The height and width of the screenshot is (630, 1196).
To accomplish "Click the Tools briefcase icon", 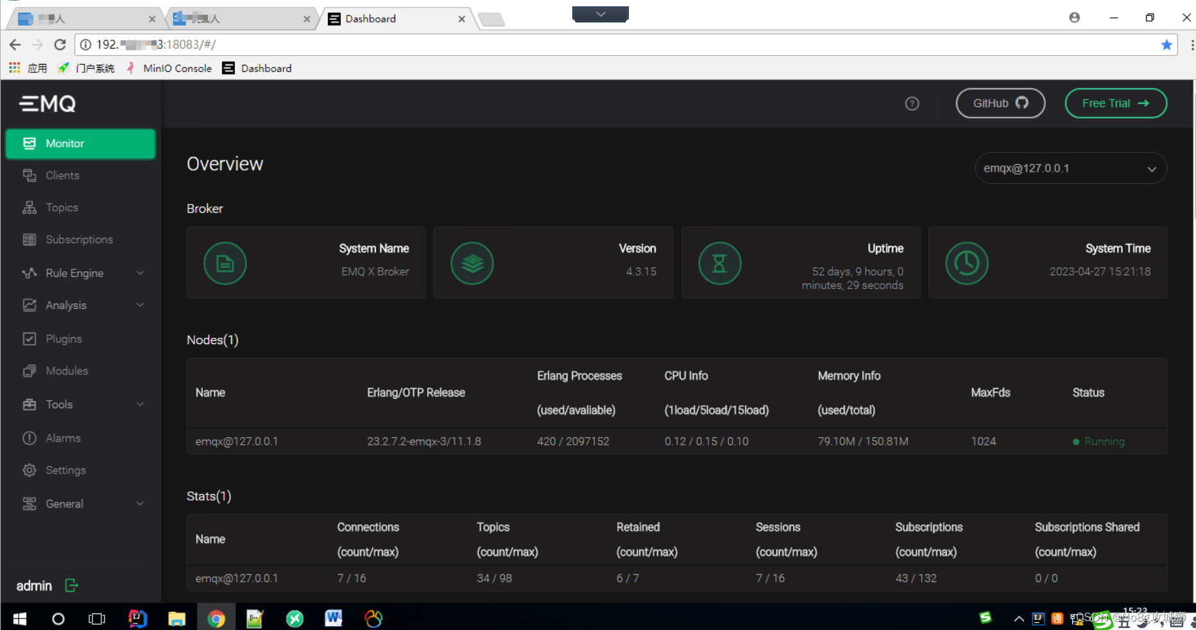I will tap(30, 404).
